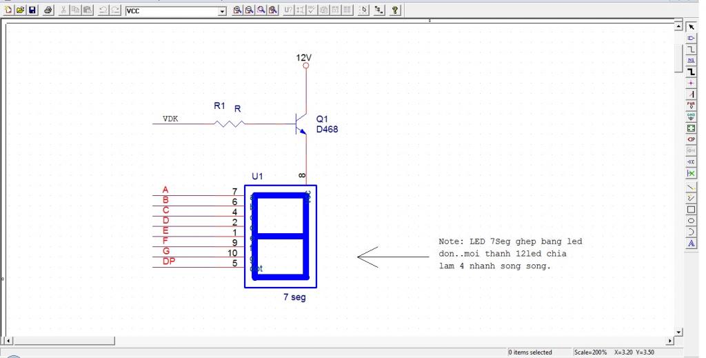Select the Place Line drawing tool
Screen dimensions: 706x358
coord(691,187)
